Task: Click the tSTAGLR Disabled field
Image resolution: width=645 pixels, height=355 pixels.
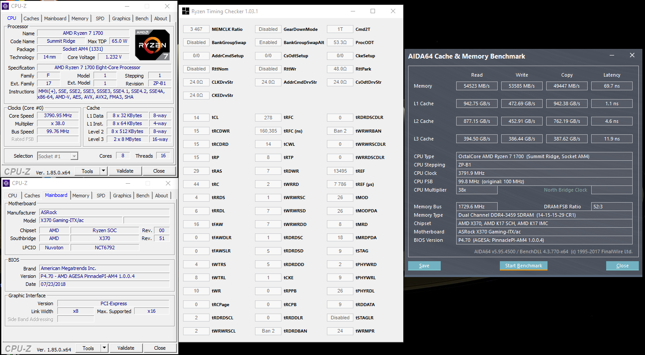Action: click(340, 318)
